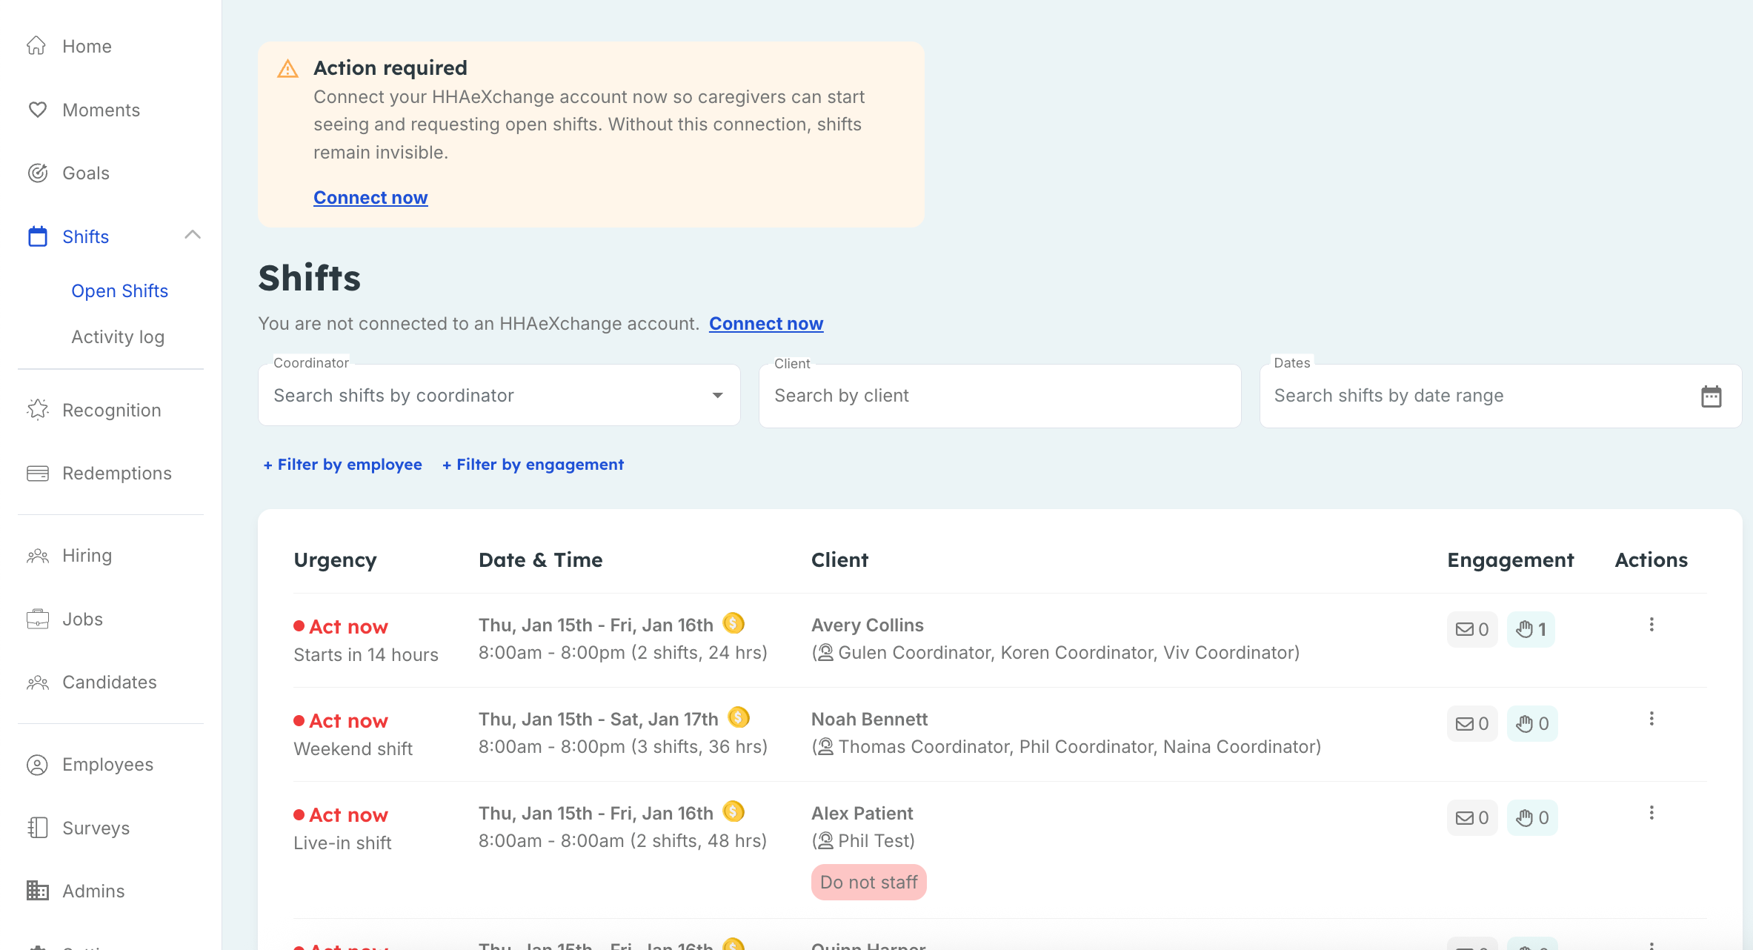Image resolution: width=1753 pixels, height=950 pixels.
Task: Click the coin icon on Avery Collins shift
Action: [x=734, y=623]
